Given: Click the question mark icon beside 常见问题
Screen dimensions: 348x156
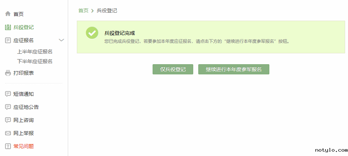Looking at the screenshot, I should click(x=8, y=146).
